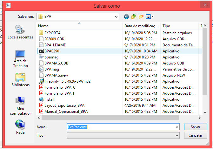Go up one folder level
The height and width of the screenshot is (149, 213).
[134, 17]
